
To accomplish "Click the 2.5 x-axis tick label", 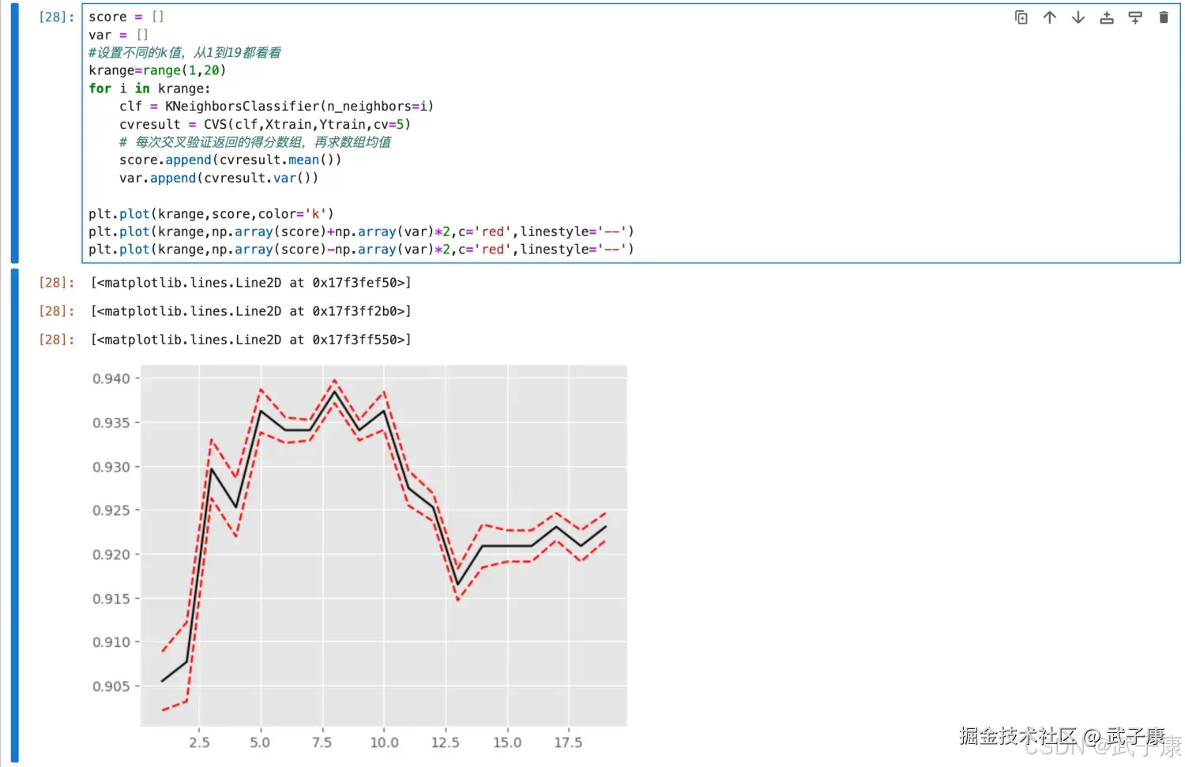I will click(199, 743).
